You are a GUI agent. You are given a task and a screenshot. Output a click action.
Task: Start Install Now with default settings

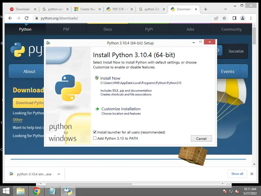coord(110,78)
